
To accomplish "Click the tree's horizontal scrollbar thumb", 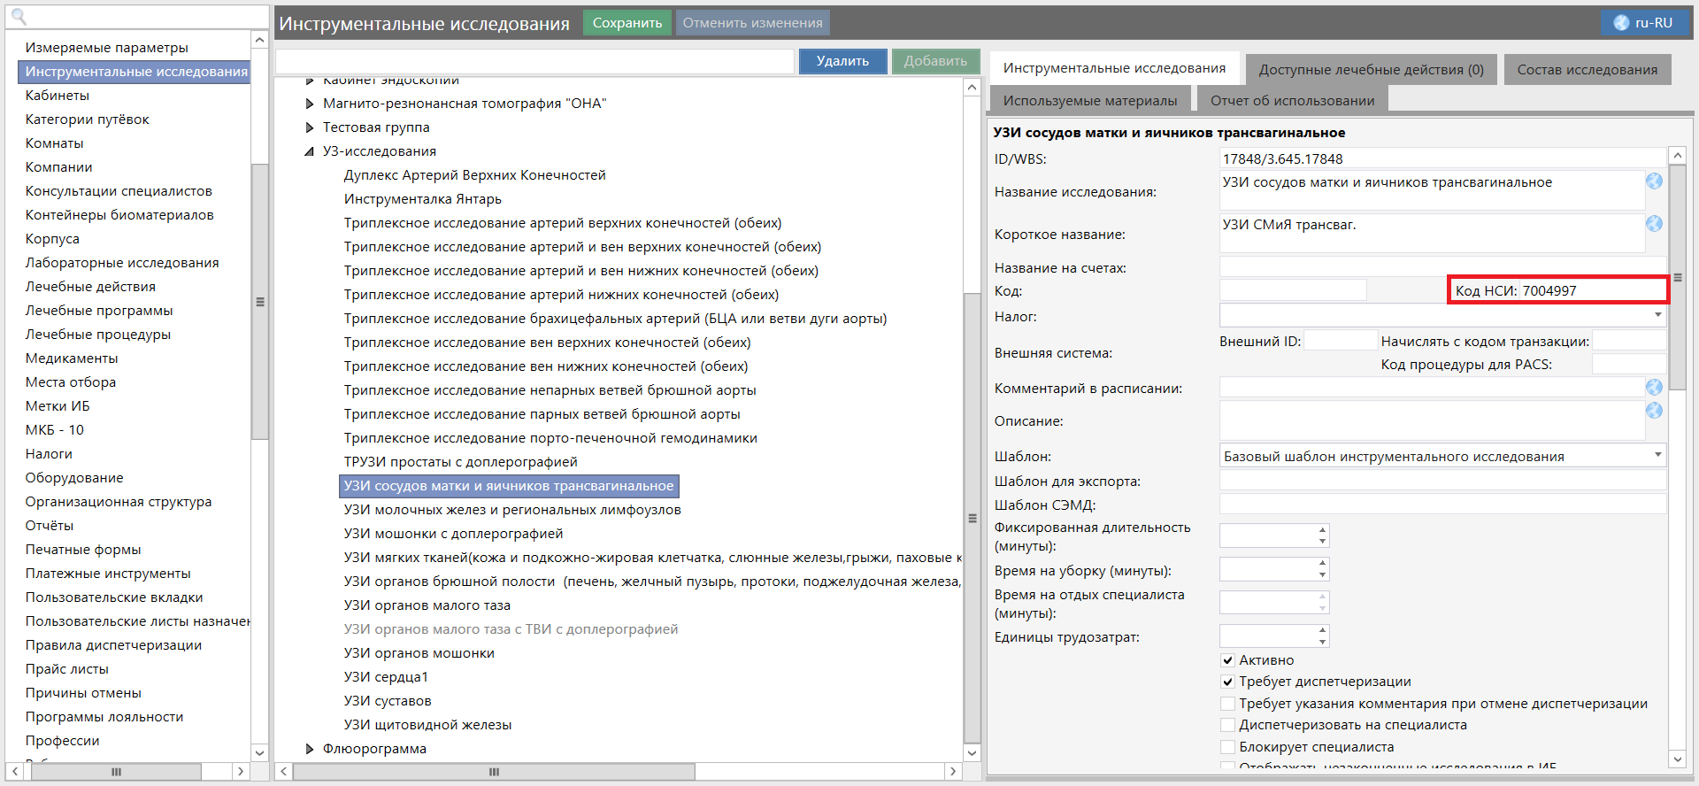I will point(494,772).
